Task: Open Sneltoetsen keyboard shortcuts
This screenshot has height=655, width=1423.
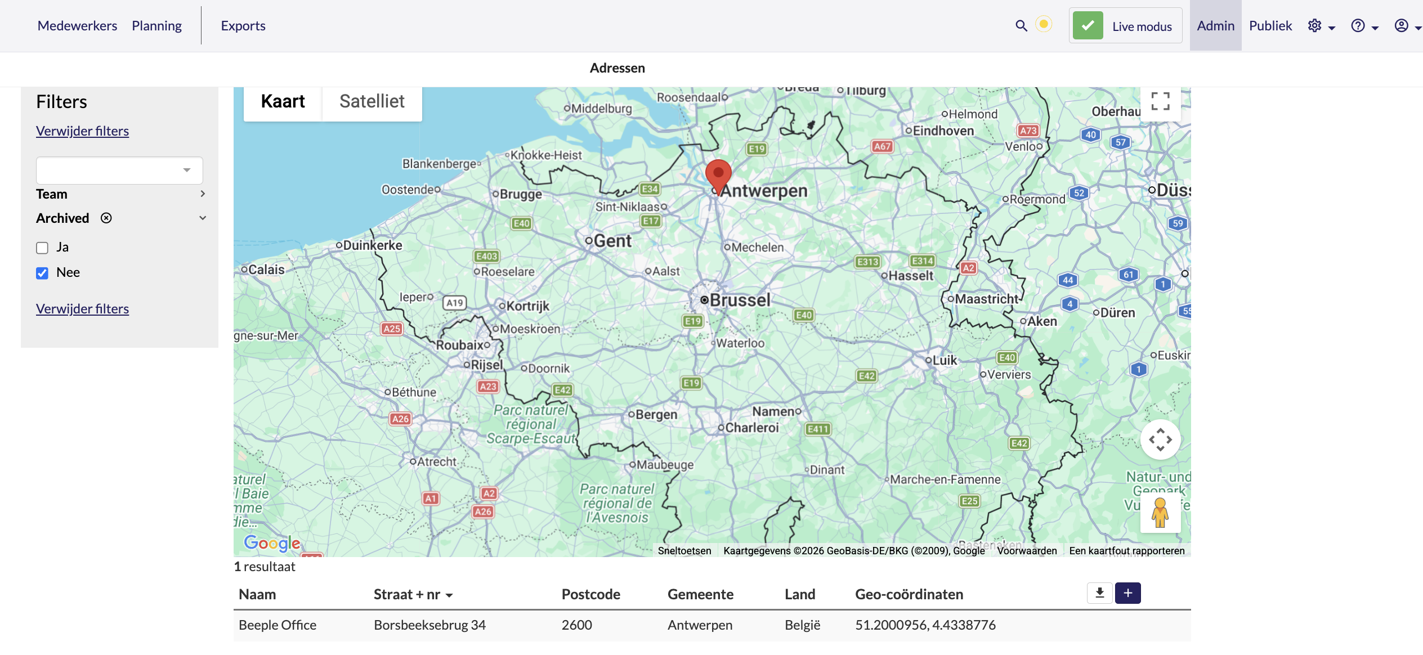Action: pos(684,551)
